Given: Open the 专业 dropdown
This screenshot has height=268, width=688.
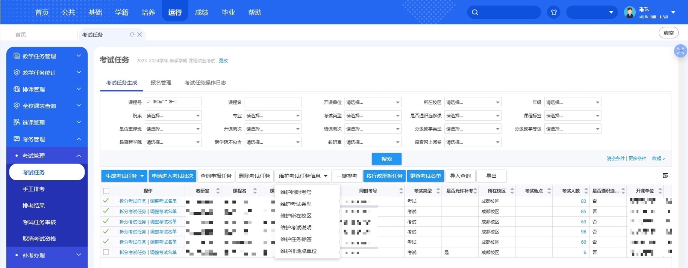Looking at the screenshot, I should (x=273, y=115).
